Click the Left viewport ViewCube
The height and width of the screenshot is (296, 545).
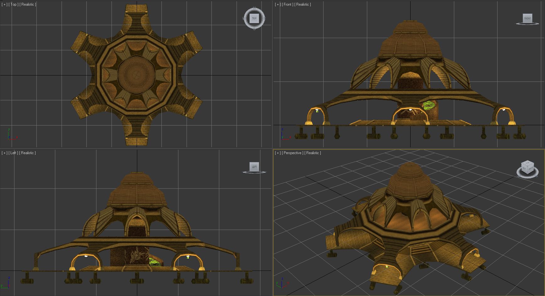(x=254, y=167)
